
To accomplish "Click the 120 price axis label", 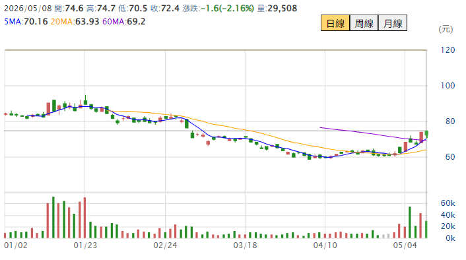I will click(x=448, y=50).
